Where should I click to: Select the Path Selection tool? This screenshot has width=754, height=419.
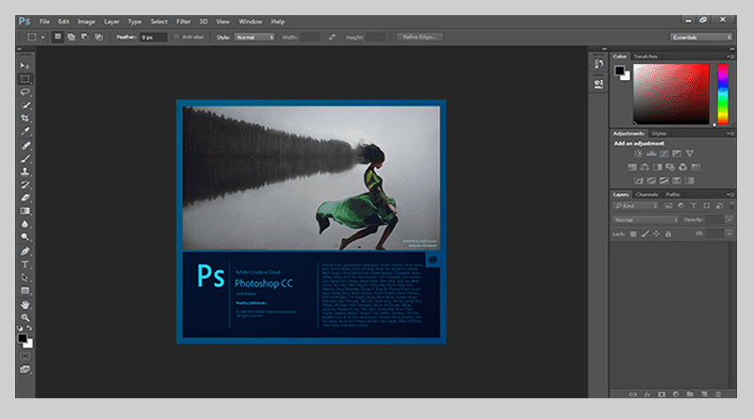25,277
